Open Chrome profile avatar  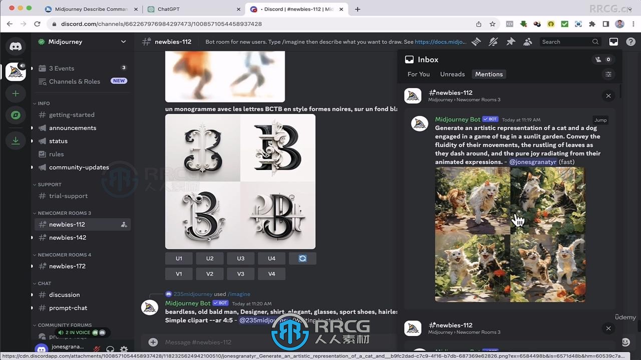(619, 24)
